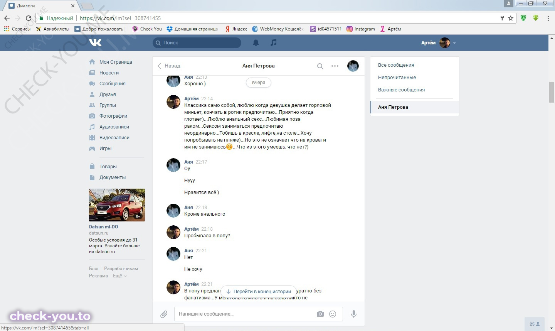Screen dimensions: 555x331
Task: Select Непрочитанные filter
Action: (x=397, y=77)
